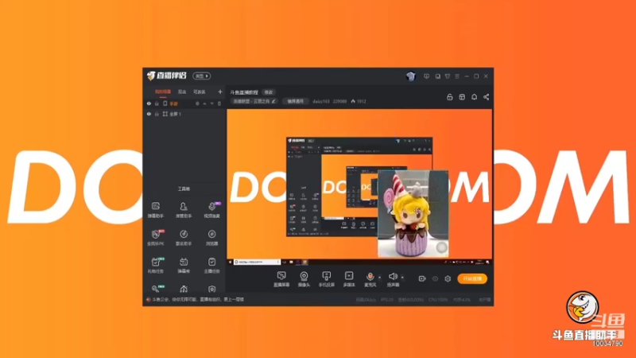Click the record video icon beside settings

point(422,279)
